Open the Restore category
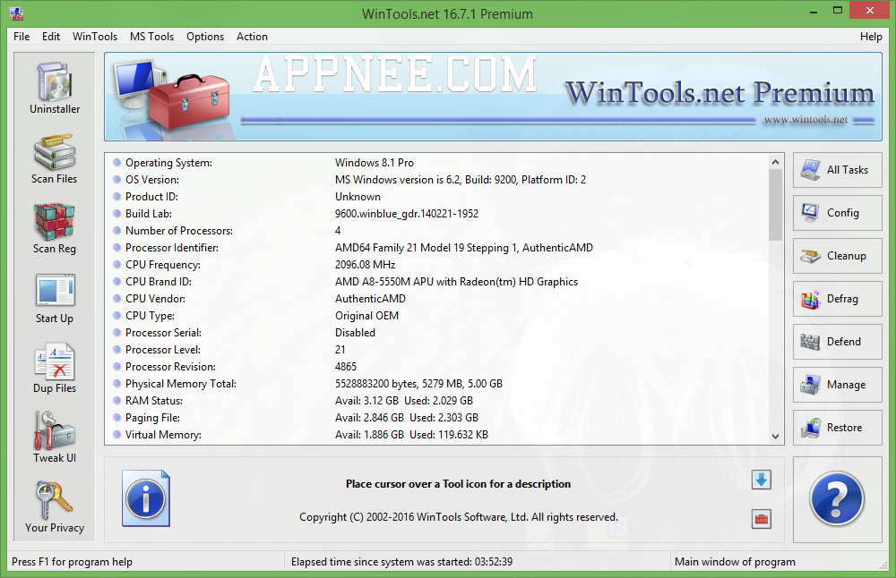This screenshot has height=578, width=896. pyautogui.click(x=837, y=428)
